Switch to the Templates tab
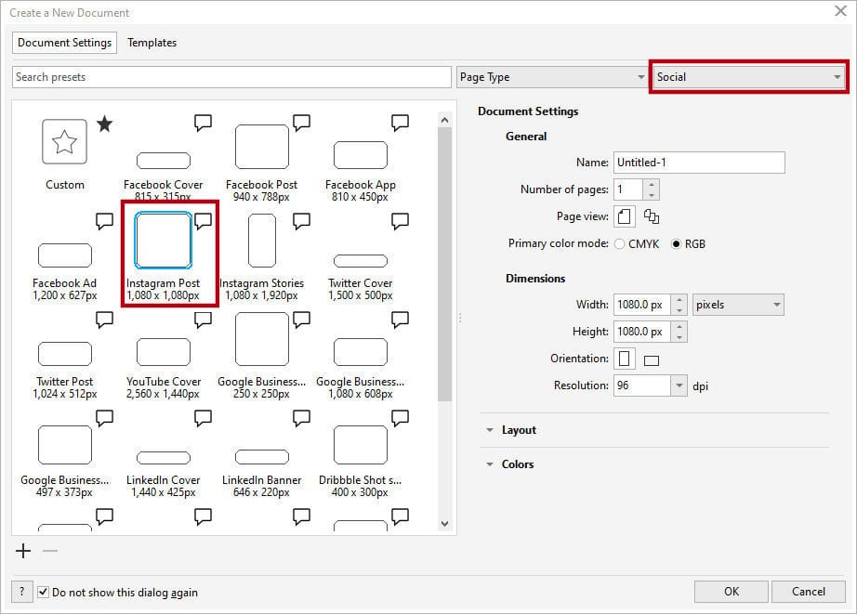 (x=152, y=42)
